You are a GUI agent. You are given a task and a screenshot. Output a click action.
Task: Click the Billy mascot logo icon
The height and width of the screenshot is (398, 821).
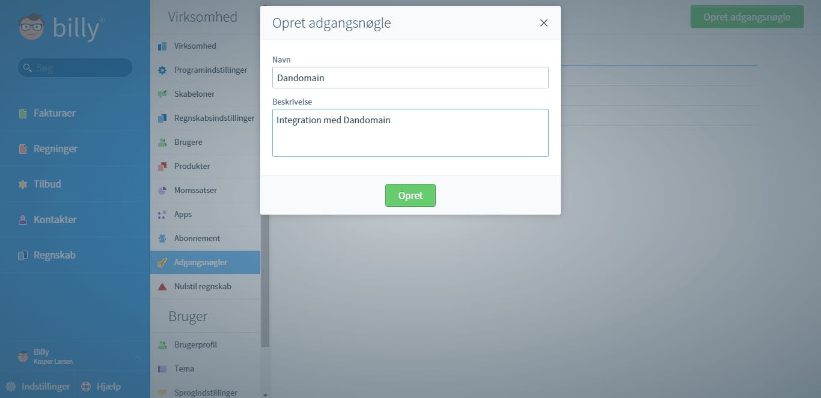pyautogui.click(x=31, y=28)
